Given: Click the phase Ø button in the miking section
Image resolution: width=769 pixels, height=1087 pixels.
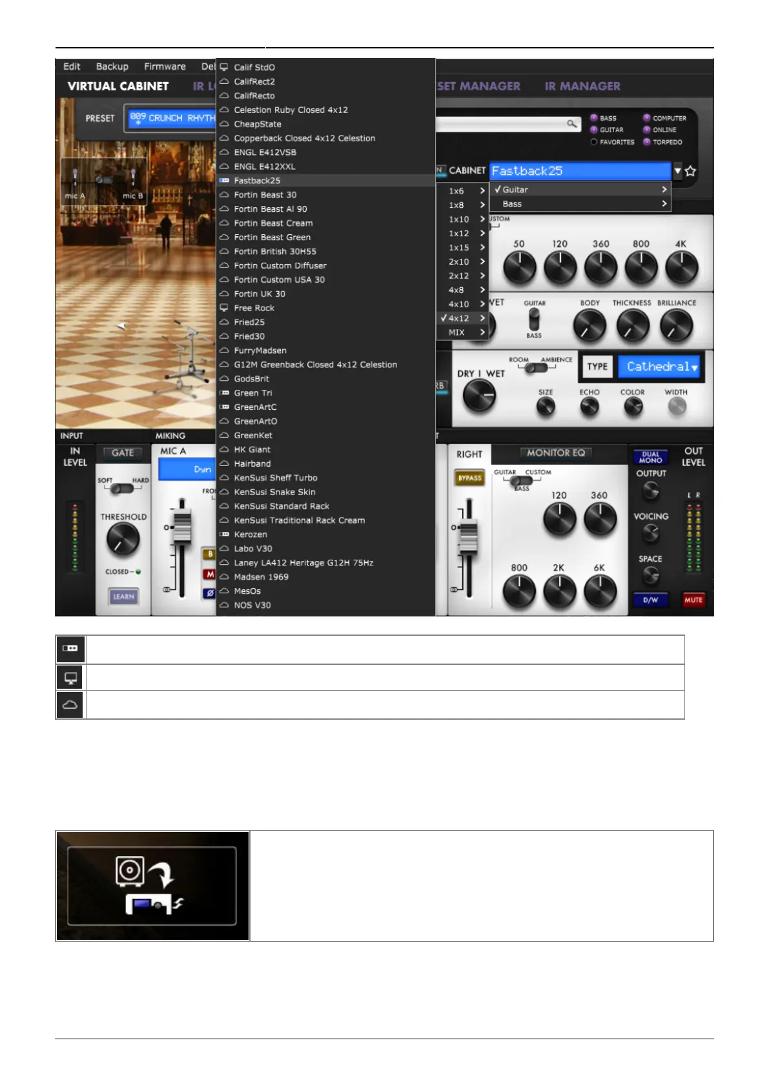Looking at the screenshot, I should pos(210,593).
